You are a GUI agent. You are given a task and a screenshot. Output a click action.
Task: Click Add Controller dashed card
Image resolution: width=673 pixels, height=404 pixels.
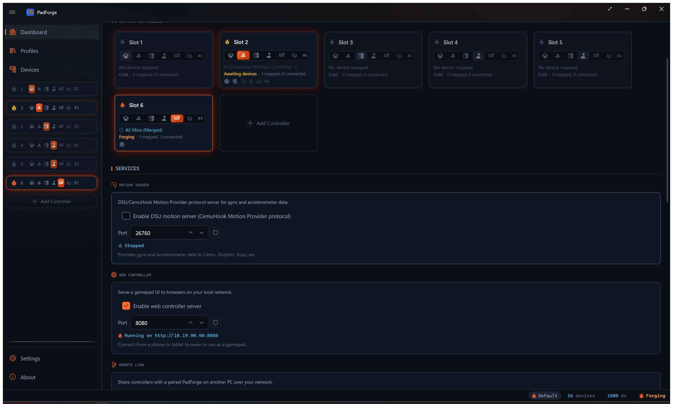click(x=268, y=123)
